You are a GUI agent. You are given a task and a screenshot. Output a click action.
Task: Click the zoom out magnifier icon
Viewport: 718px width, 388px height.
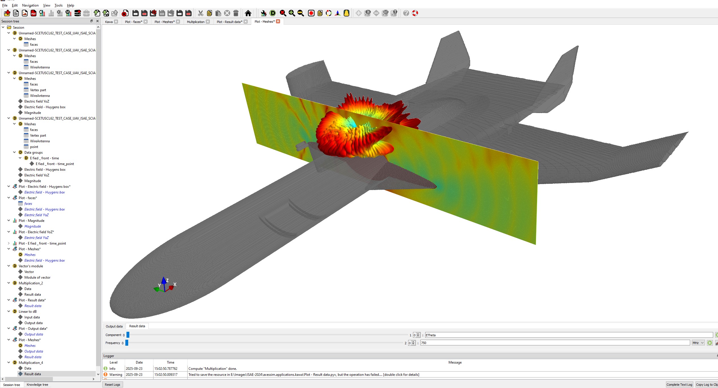click(300, 13)
